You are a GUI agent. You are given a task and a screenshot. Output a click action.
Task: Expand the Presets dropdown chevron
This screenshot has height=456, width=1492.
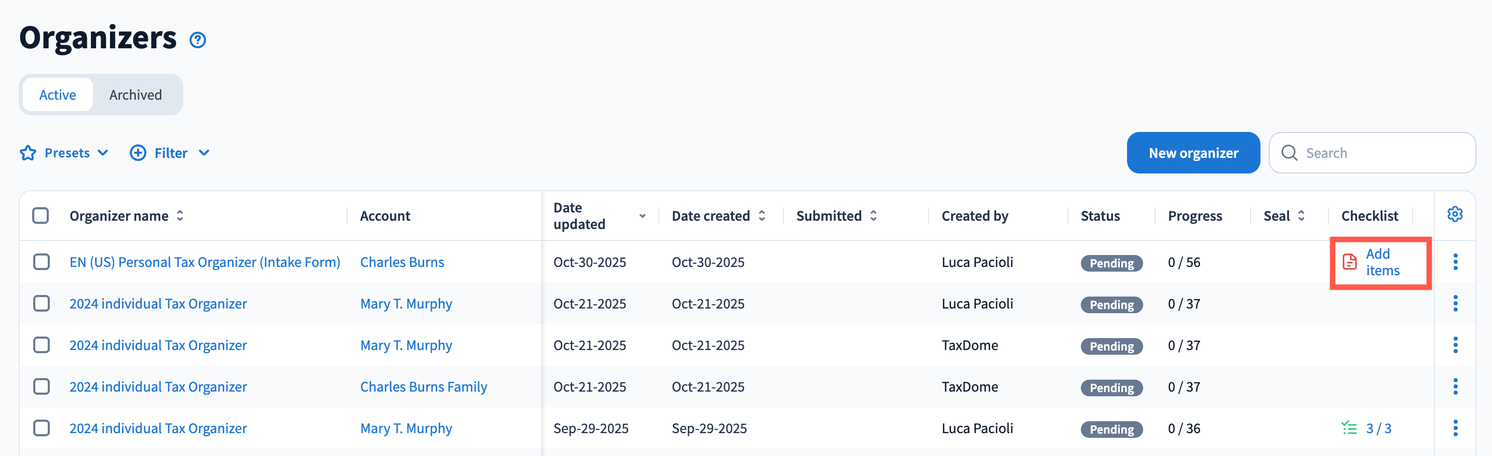[103, 153]
